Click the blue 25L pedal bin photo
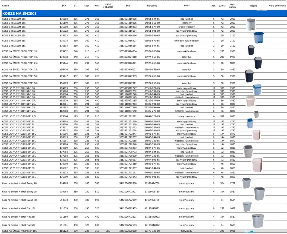287x234 pixels. click(259, 38)
